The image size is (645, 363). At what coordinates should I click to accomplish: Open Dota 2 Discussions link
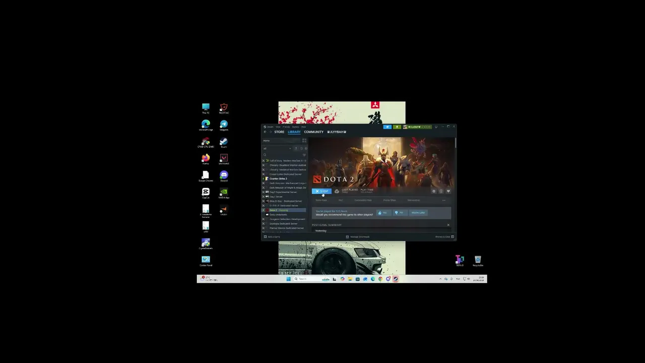(x=414, y=200)
